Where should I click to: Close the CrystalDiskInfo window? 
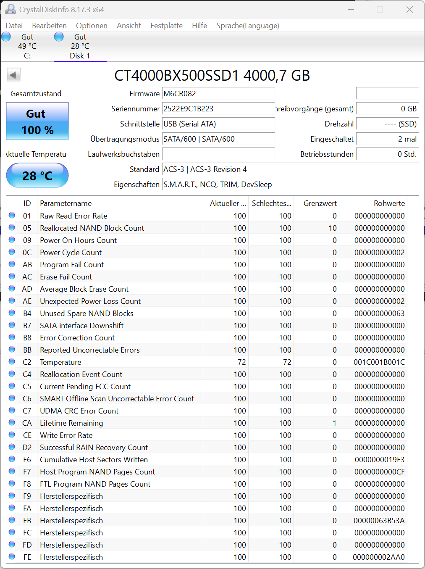(x=409, y=9)
